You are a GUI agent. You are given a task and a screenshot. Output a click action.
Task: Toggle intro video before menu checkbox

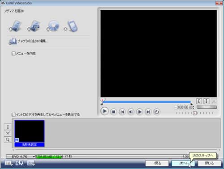pyautogui.click(x=13, y=114)
